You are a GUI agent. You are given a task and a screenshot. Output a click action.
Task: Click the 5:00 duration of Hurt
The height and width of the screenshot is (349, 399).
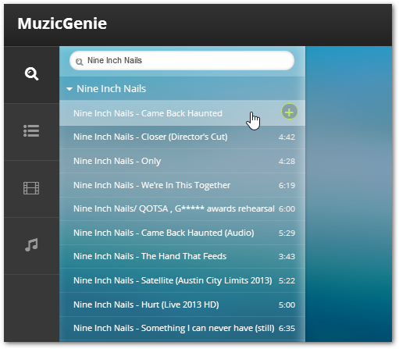pyautogui.click(x=287, y=304)
